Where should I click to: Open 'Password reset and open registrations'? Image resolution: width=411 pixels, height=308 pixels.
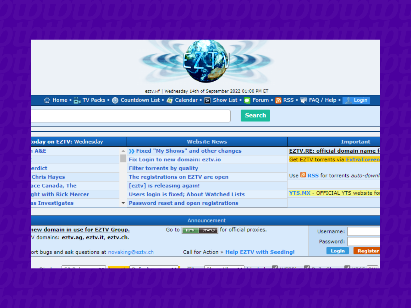click(x=184, y=203)
